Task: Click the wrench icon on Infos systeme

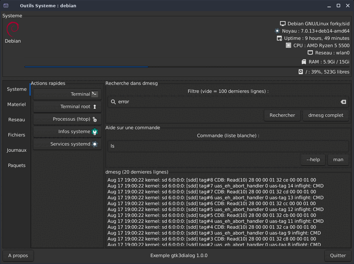Action: click(x=95, y=132)
